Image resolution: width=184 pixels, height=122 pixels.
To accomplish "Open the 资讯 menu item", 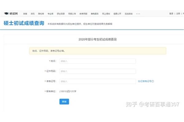I will click(x=33, y=14).
